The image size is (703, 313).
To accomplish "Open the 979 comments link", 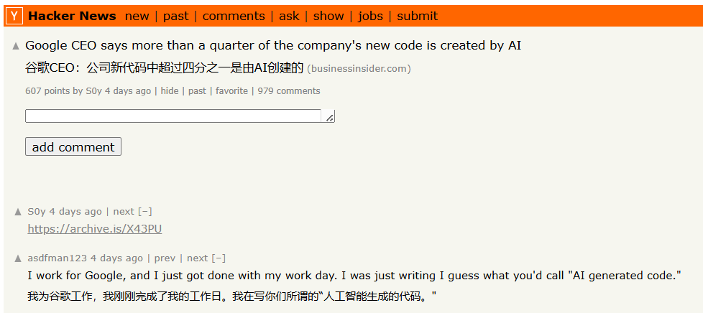I will point(289,91).
